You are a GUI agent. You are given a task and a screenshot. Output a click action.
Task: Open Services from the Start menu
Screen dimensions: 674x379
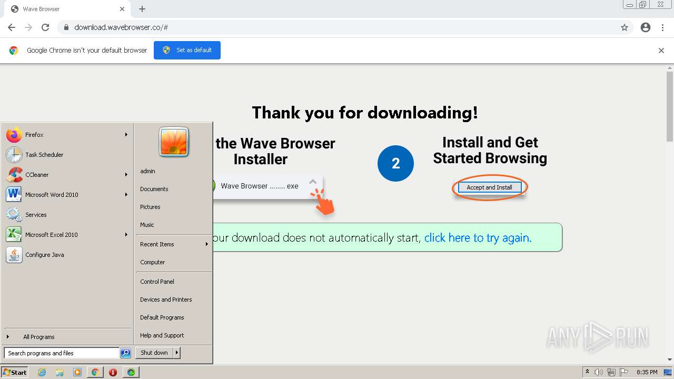(67, 215)
